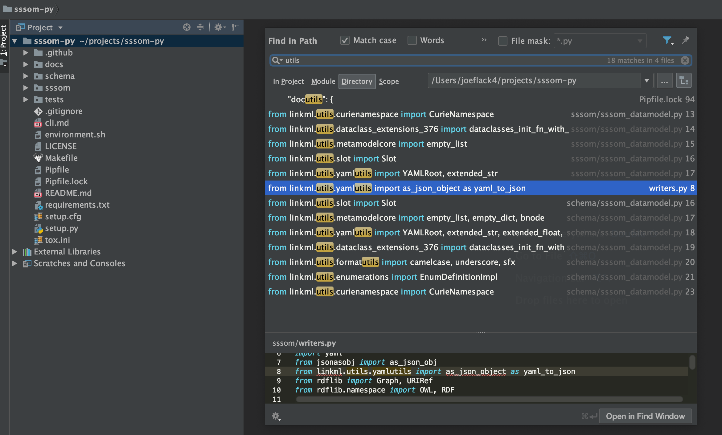
Task: Switch to the Scope search tab
Action: pyautogui.click(x=388, y=81)
